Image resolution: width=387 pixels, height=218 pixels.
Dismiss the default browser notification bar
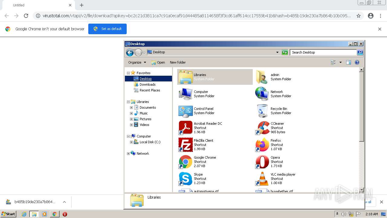pos(380,29)
